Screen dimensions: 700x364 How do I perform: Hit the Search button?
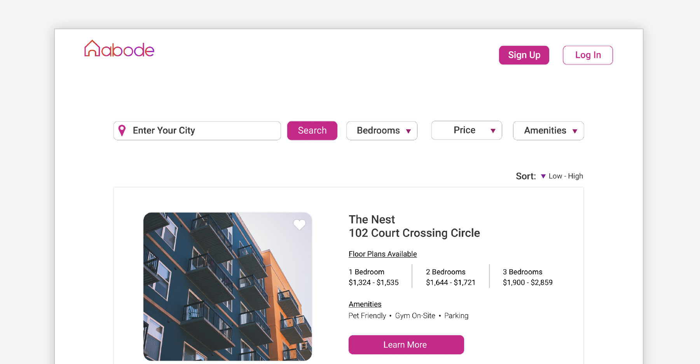[312, 131]
